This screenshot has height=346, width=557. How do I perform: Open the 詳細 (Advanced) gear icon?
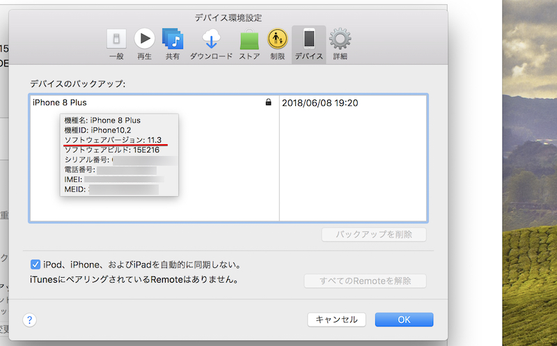click(x=340, y=43)
